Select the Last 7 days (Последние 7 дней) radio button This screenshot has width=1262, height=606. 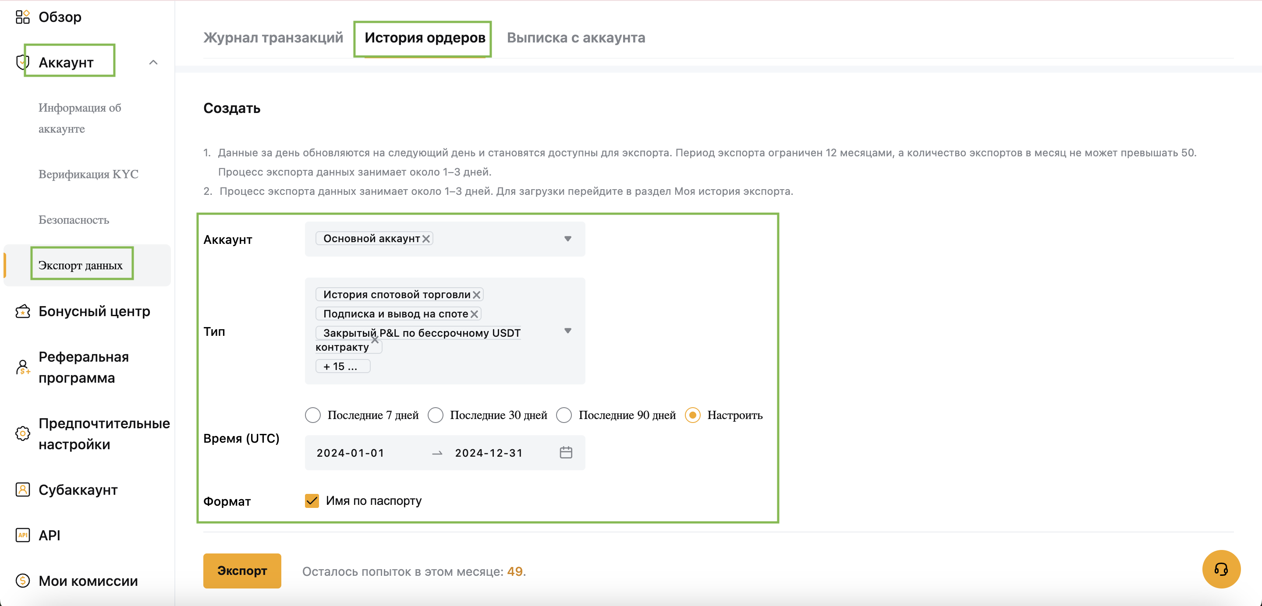pos(312,415)
